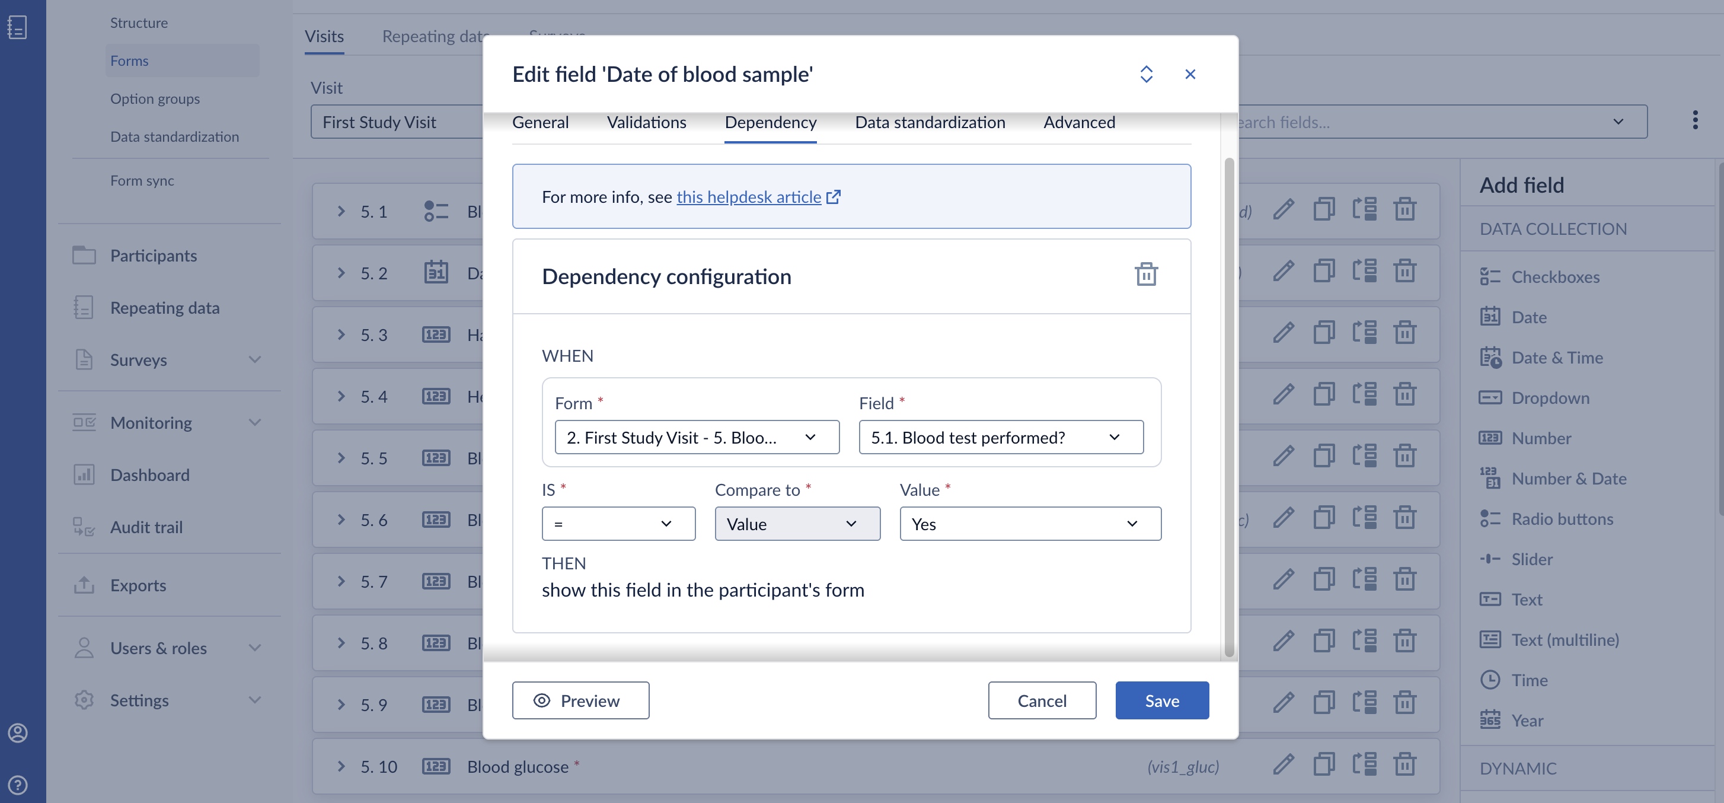
Task: Click the Cancel button
Action: point(1042,700)
